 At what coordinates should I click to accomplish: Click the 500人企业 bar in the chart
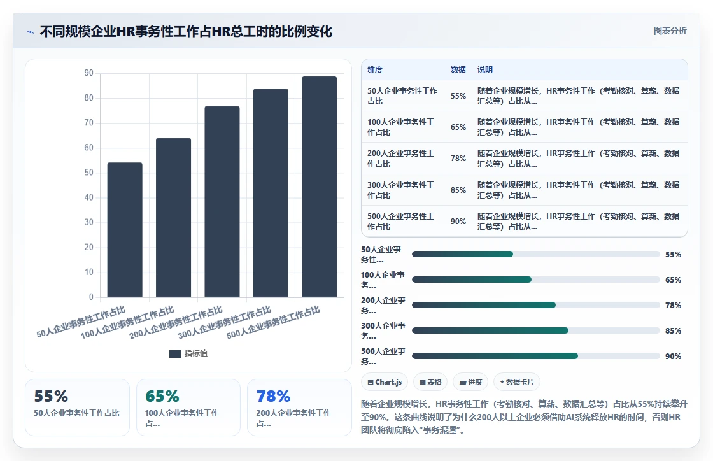pos(319,187)
